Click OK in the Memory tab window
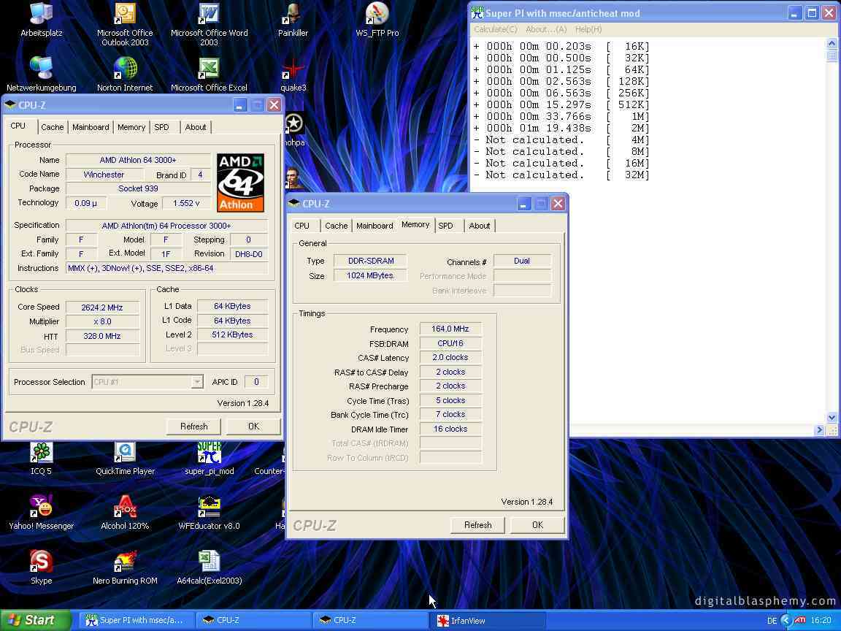The width and height of the screenshot is (841, 631). (538, 525)
